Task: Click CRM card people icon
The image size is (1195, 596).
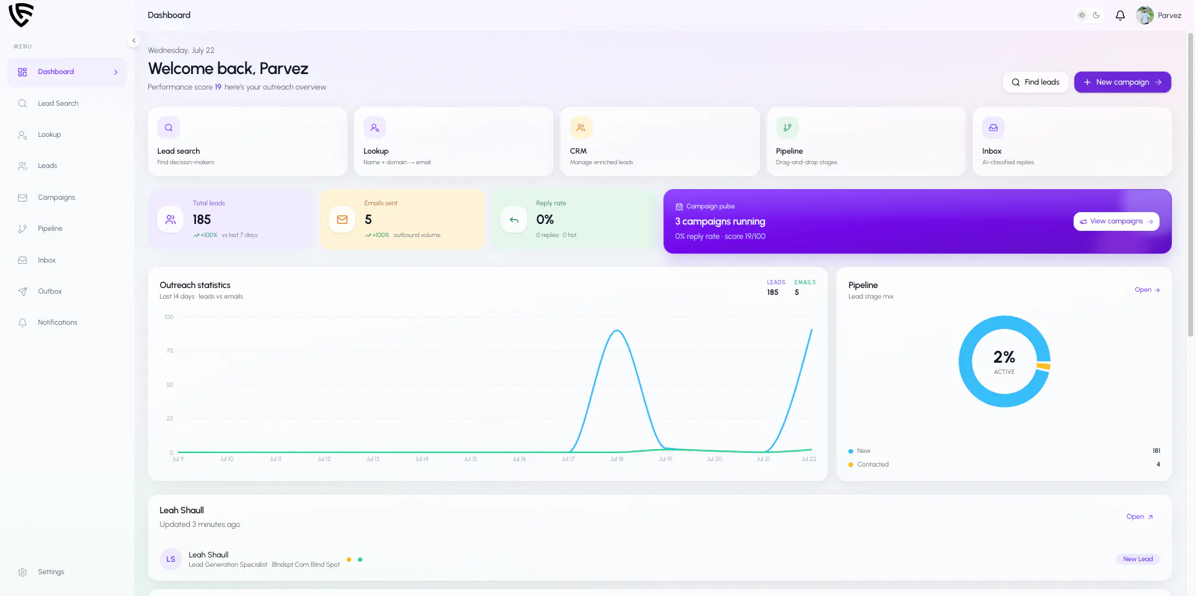Action: [581, 128]
